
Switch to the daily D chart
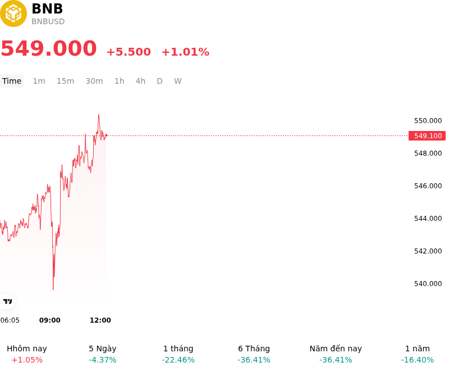[159, 81]
